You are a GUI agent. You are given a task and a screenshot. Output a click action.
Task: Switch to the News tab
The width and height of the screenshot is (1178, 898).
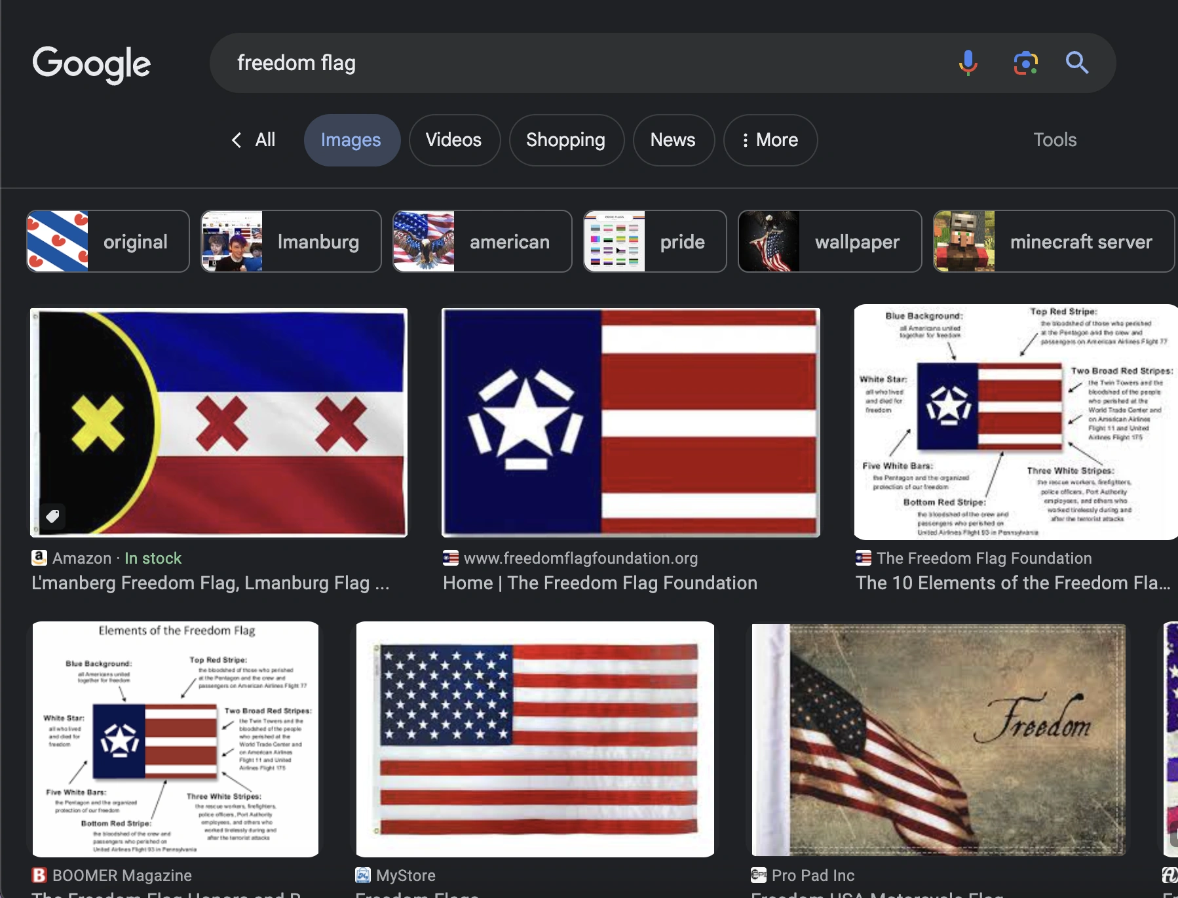pos(673,140)
